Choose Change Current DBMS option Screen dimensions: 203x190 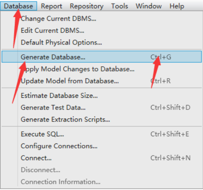pos(102,19)
